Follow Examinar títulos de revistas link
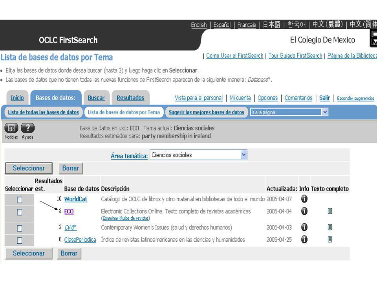 126,218
